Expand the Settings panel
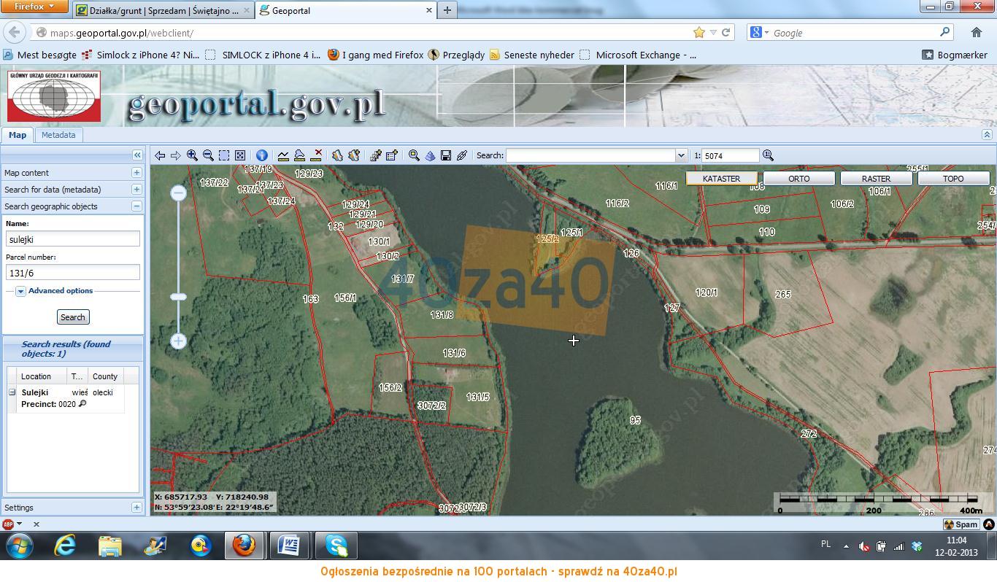This screenshot has height=582, width=997. click(x=136, y=508)
